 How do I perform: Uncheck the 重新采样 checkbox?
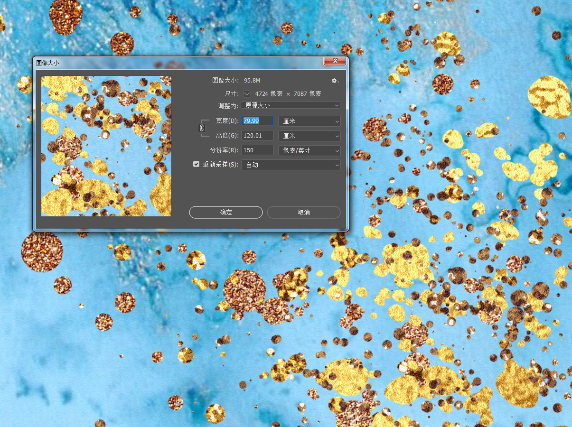(x=196, y=164)
